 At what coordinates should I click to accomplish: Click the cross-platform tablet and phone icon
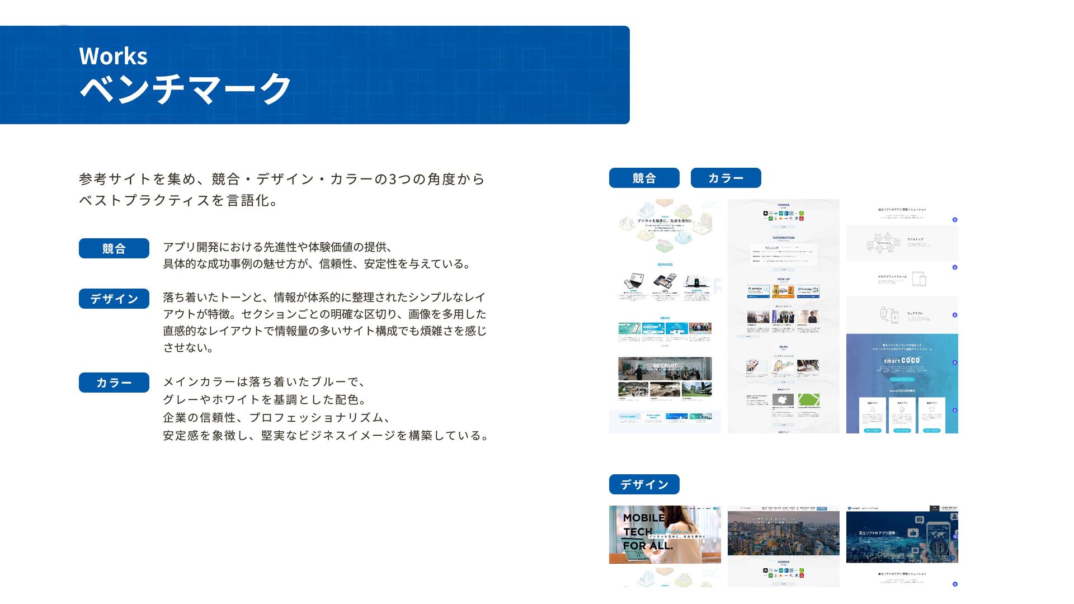point(918,278)
